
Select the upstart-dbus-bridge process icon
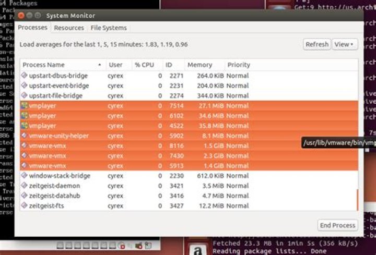(x=24, y=75)
